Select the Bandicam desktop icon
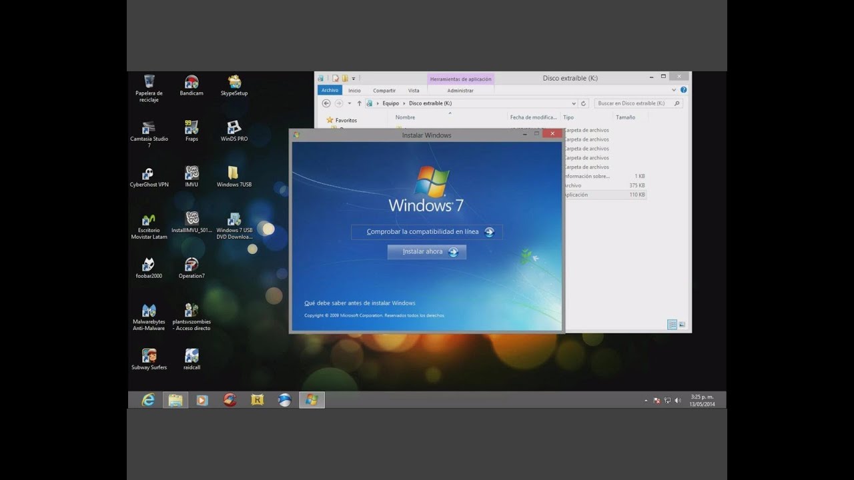The image size is (854, 480). [191, 86]
